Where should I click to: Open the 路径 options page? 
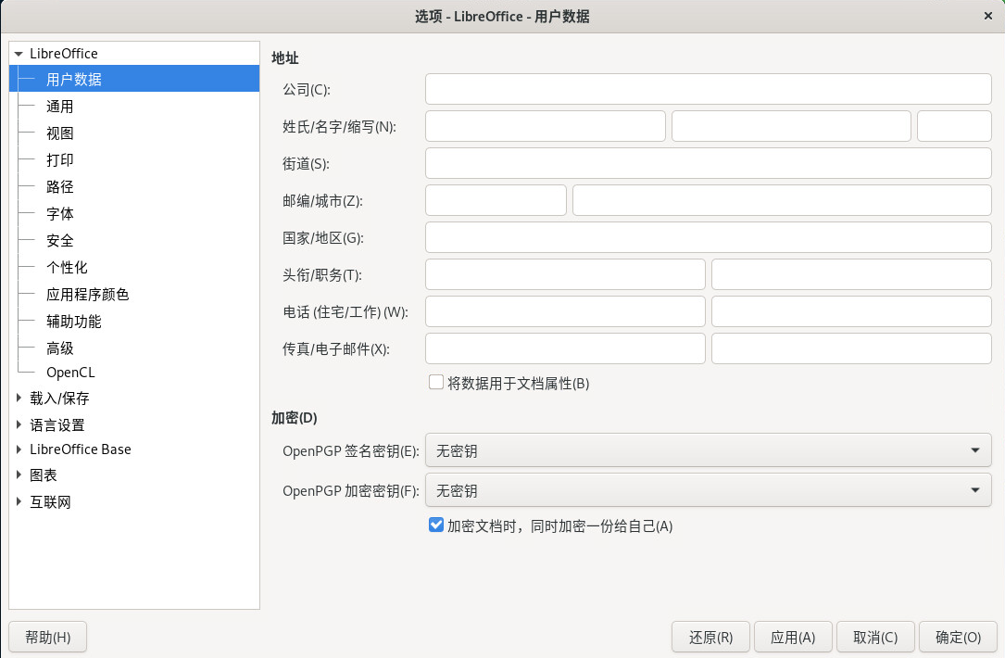click(59, 186)
